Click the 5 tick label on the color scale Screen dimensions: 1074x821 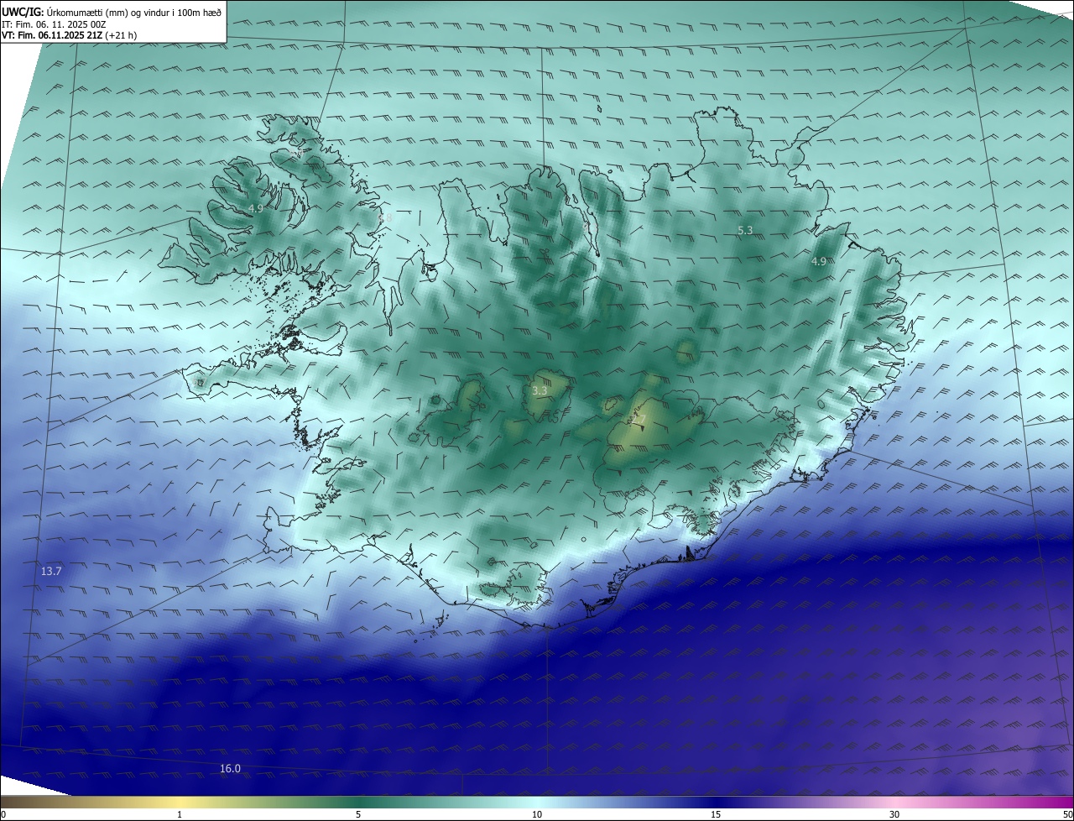358,814
